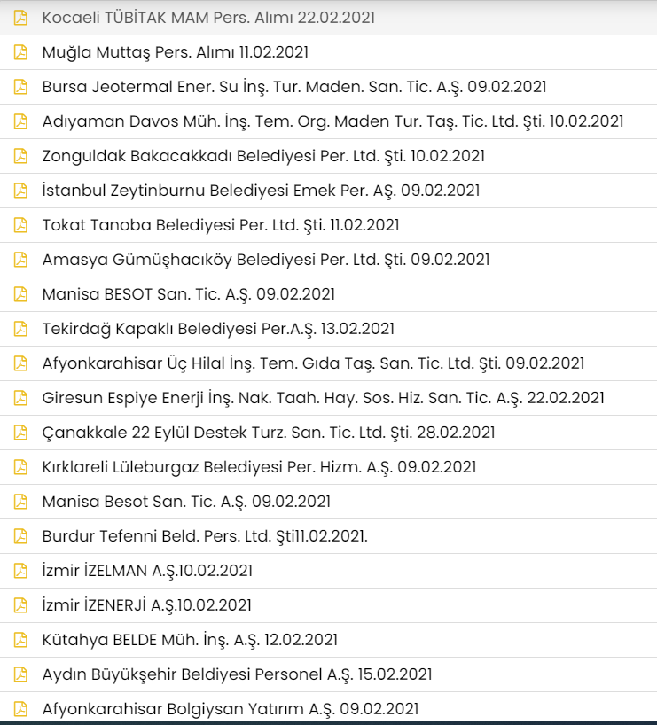Open İzmir İZELMAN A.Ş. document link
Screen dimensions: 657x725
(147, 571)
